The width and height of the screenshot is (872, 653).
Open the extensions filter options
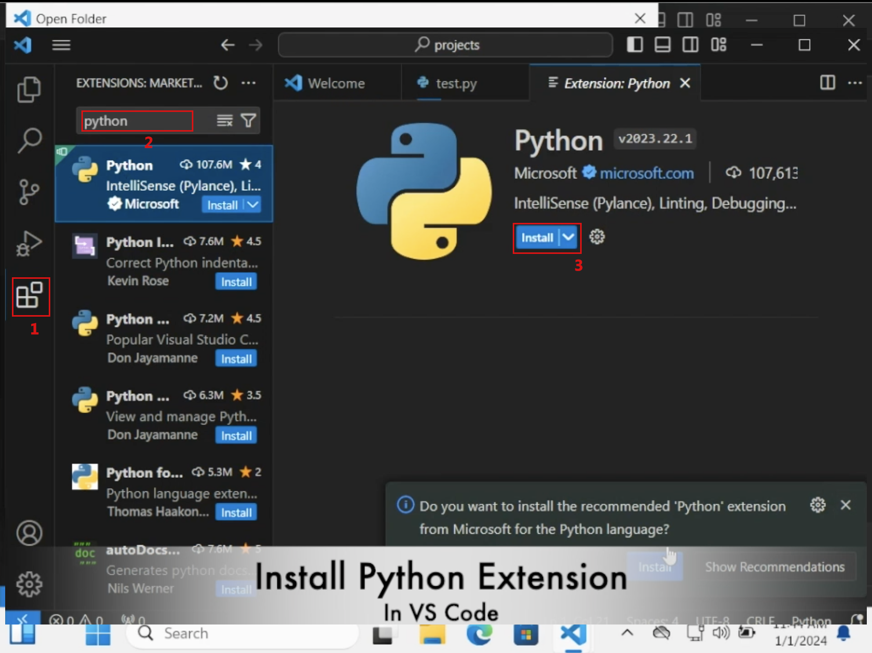[x=249, y=121]
